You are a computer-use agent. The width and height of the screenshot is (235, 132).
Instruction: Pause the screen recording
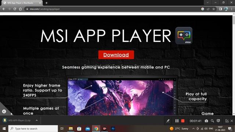(177, 121)
